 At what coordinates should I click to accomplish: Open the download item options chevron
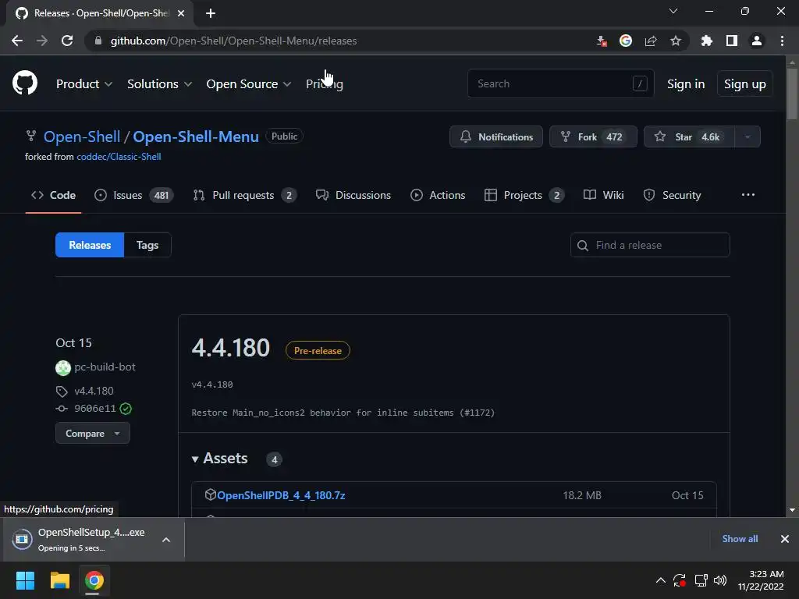166,540
